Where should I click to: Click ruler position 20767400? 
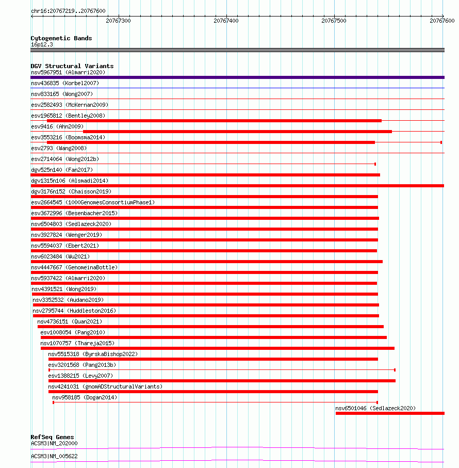pos(226,21)
